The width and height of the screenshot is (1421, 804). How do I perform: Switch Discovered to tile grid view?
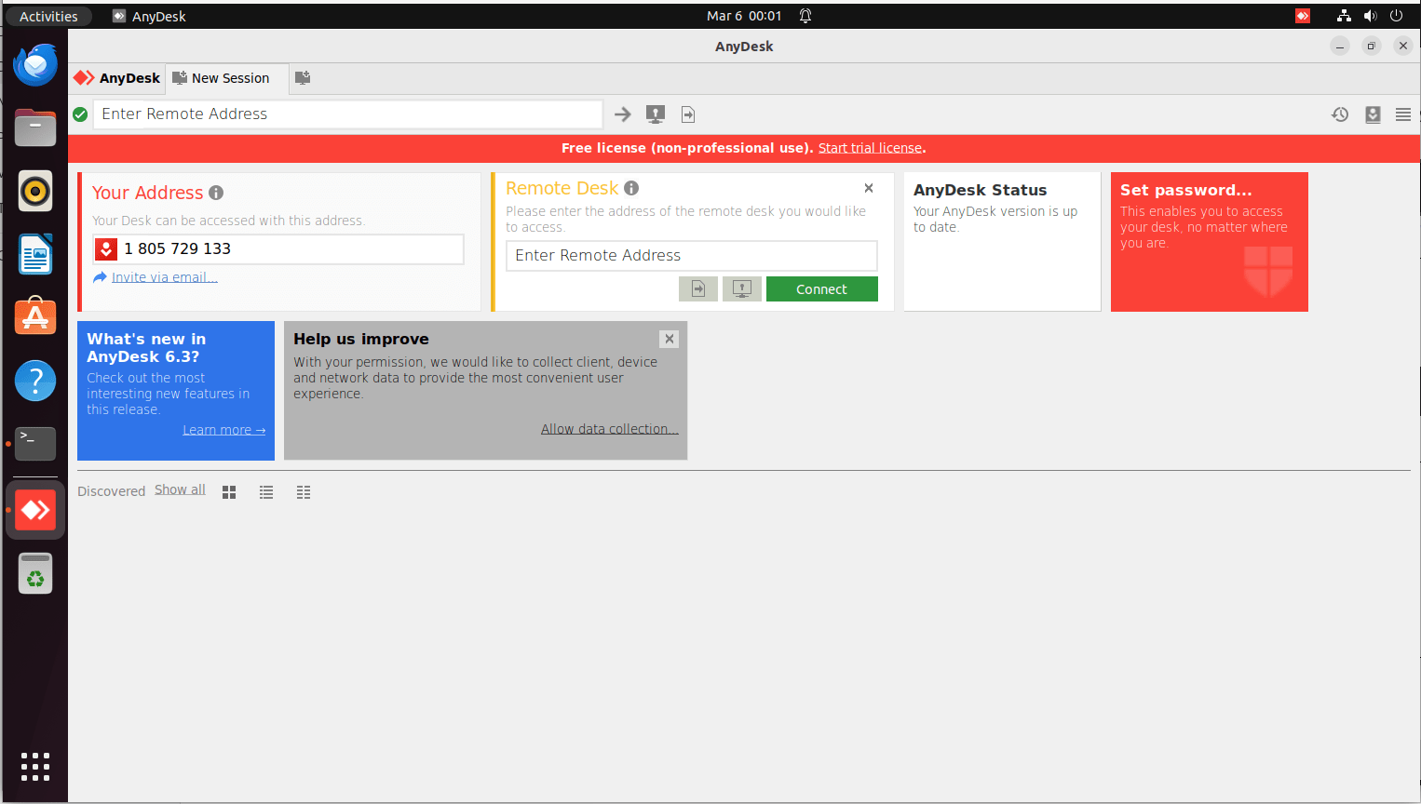[229, 492]
